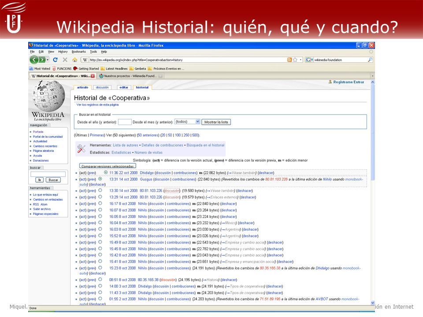423x317 pixels.
Task: Open the Getting Started bookmark
Action: [x=86, y=69]
